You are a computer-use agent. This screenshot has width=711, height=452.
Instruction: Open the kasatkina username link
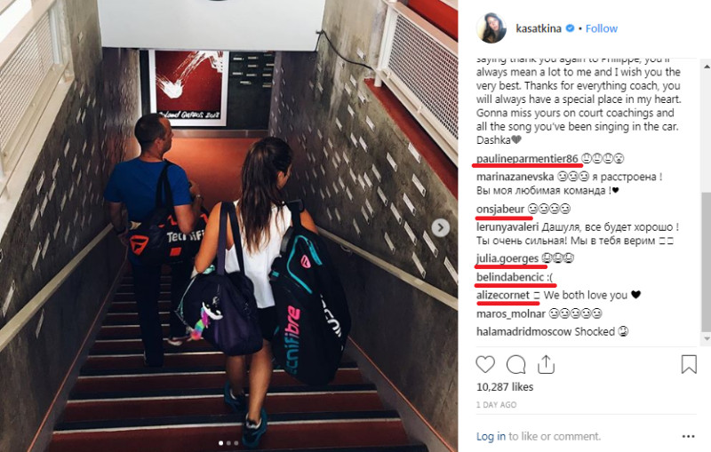539,28
